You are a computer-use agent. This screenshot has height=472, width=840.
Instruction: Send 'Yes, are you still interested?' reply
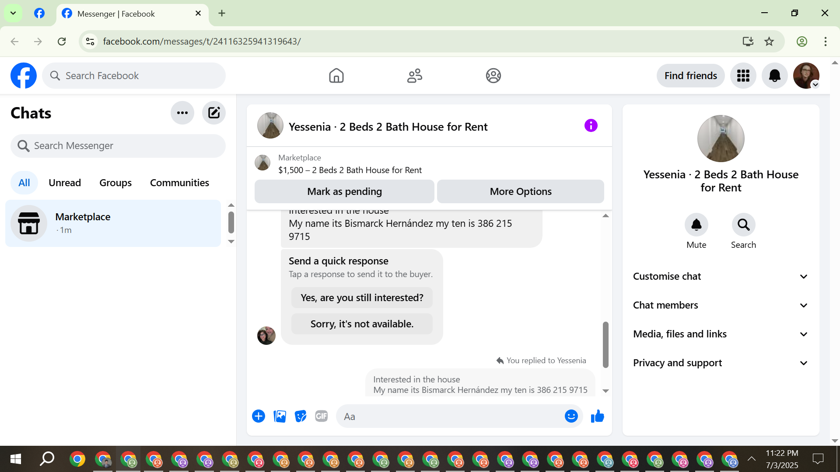click(x=362, y=298)
